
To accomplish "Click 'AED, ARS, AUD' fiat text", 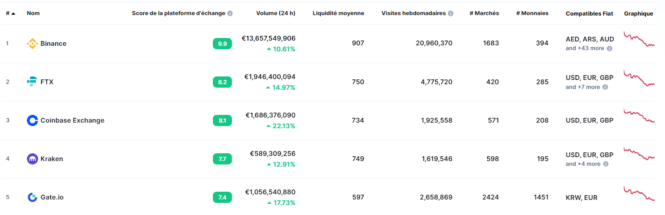I will (x=590, y=39).
